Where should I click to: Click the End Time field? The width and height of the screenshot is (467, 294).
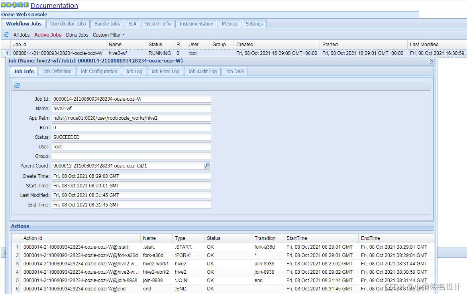tap(131, 205)
